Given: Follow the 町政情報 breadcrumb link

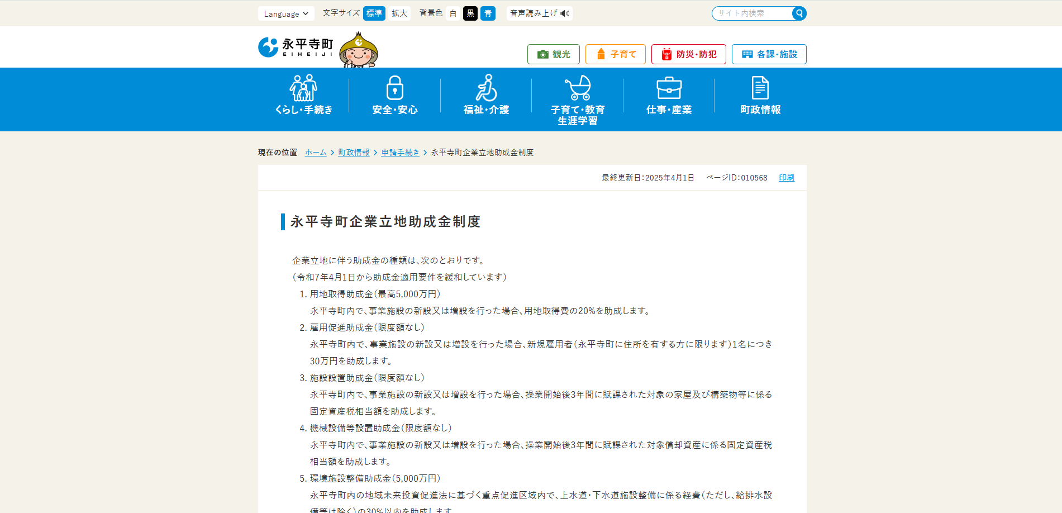Looking at the screenshot, I should coord(354,153).
